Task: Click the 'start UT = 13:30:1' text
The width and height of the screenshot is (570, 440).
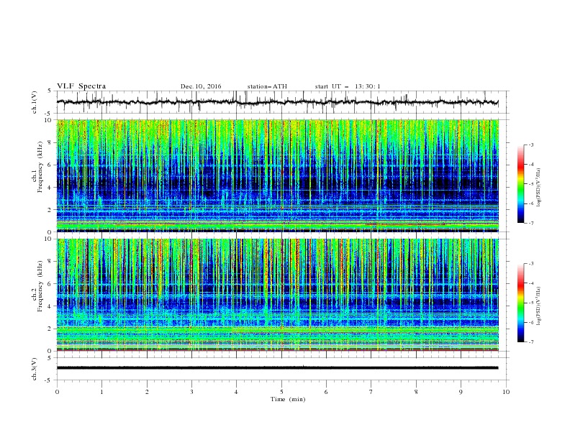Action: coord(348,86)
